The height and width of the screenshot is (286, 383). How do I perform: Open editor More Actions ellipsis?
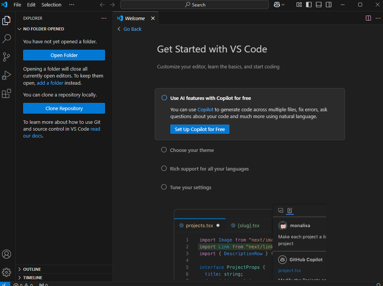coord(378,18)
